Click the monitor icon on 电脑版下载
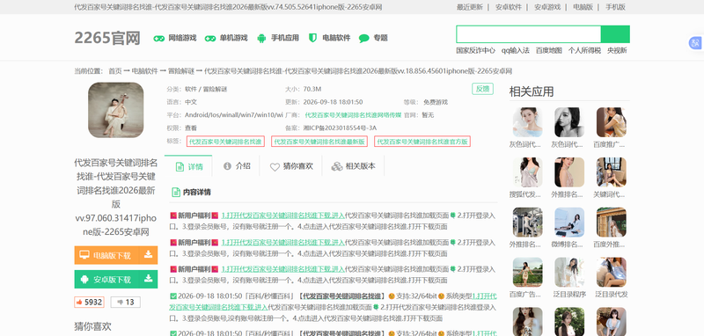The height and width of the screenshot is (336, 704). 84,255
